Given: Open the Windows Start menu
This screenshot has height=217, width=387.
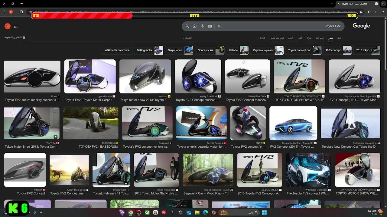Looking at the screenshot, I should pos(264,212).
